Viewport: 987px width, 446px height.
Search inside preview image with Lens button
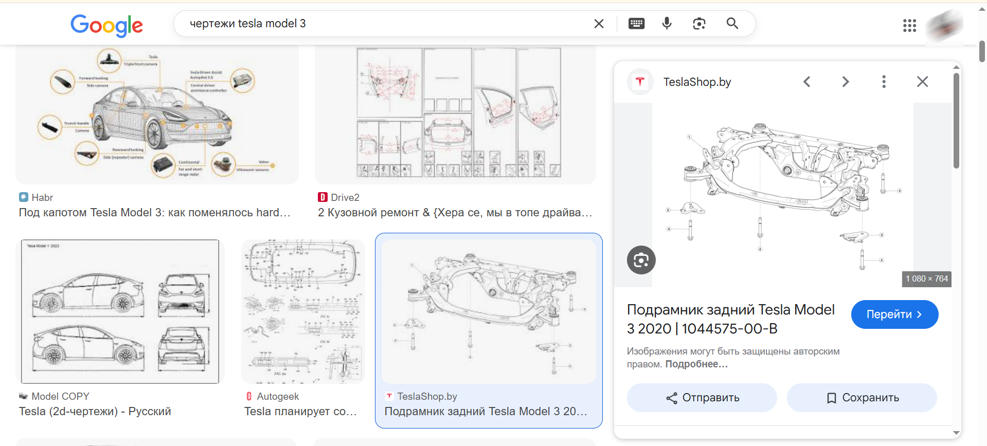pos(641,260)
